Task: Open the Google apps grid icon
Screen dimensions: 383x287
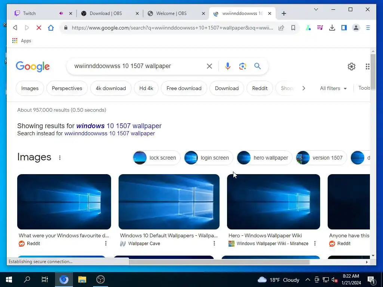Action: [367, 67]
